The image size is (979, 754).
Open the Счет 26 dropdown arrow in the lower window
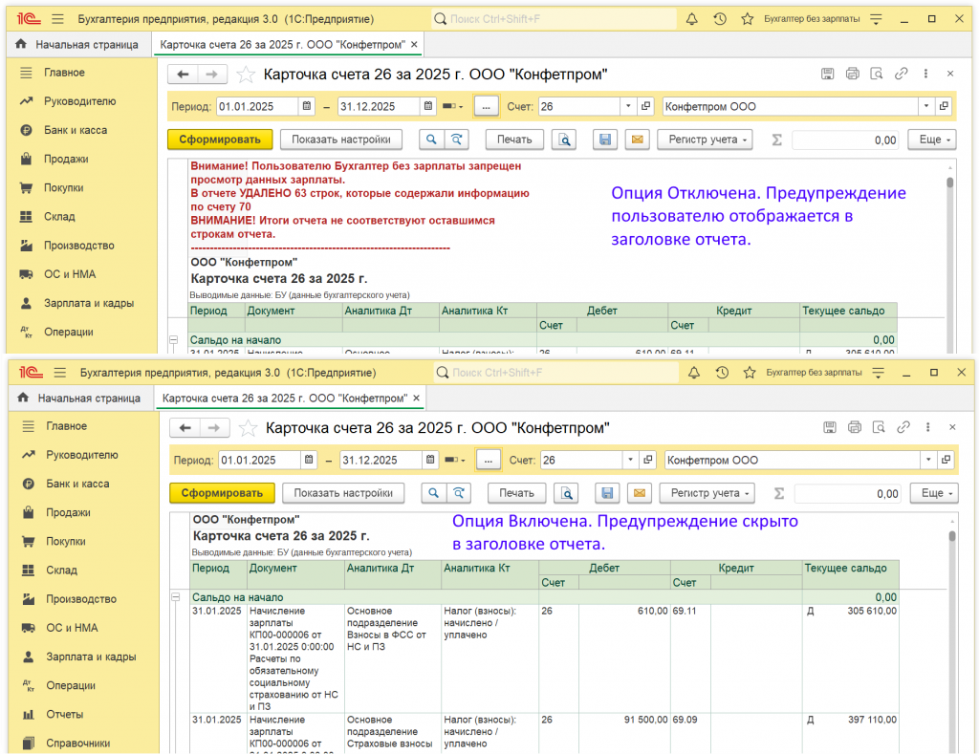click(629, 461)
